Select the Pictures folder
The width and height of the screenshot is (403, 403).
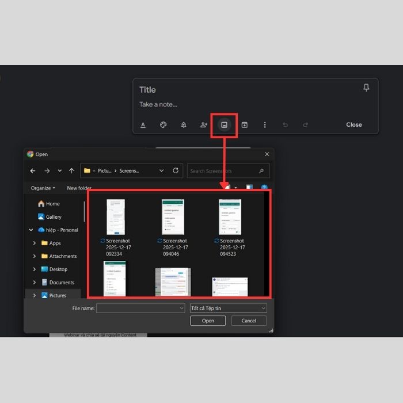pos(54,295)
